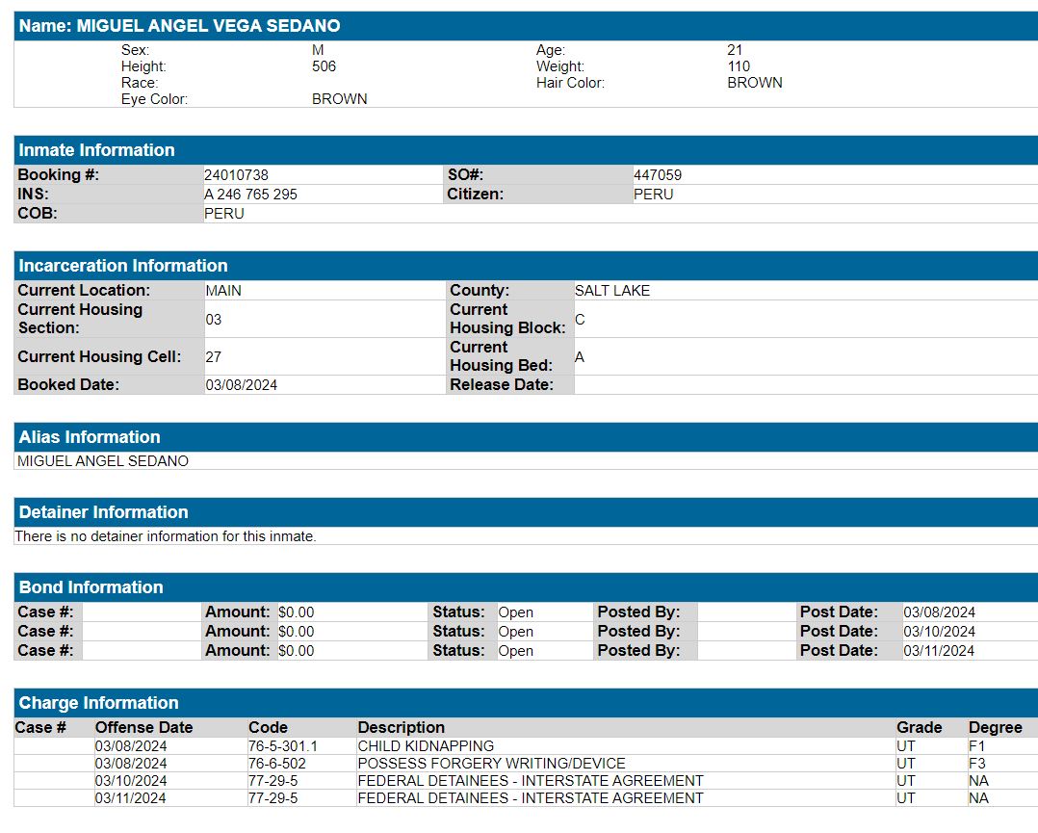This screenshot has width=1038, height=833.
Task: Click $0.00 amount in the 03/11/2024 bond row
Action: tap(296, 650)
